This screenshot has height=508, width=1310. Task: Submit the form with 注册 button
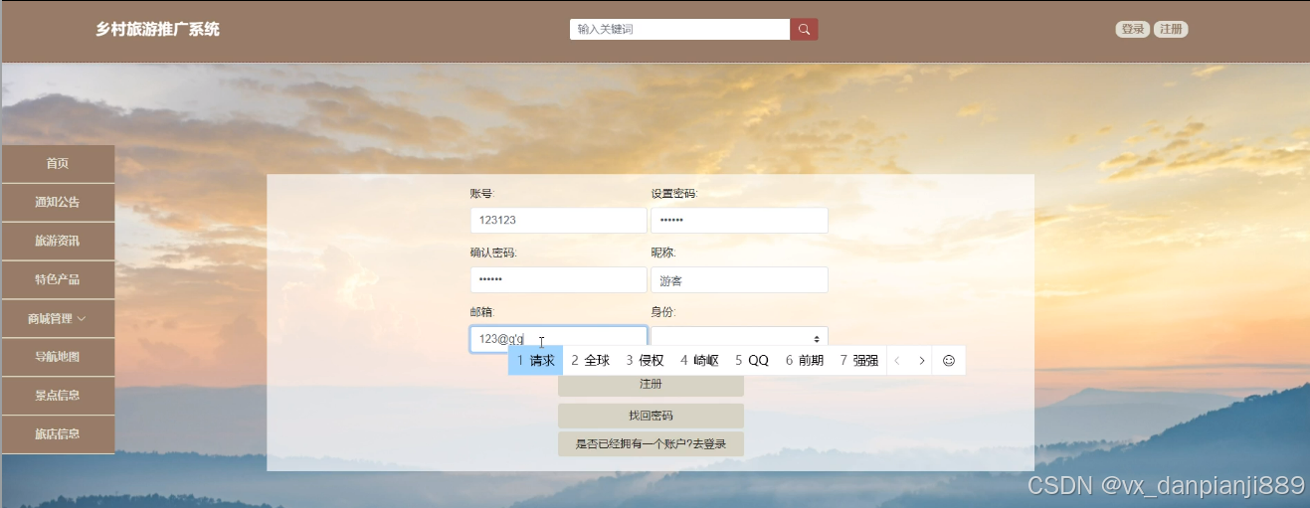pos(651,385)
